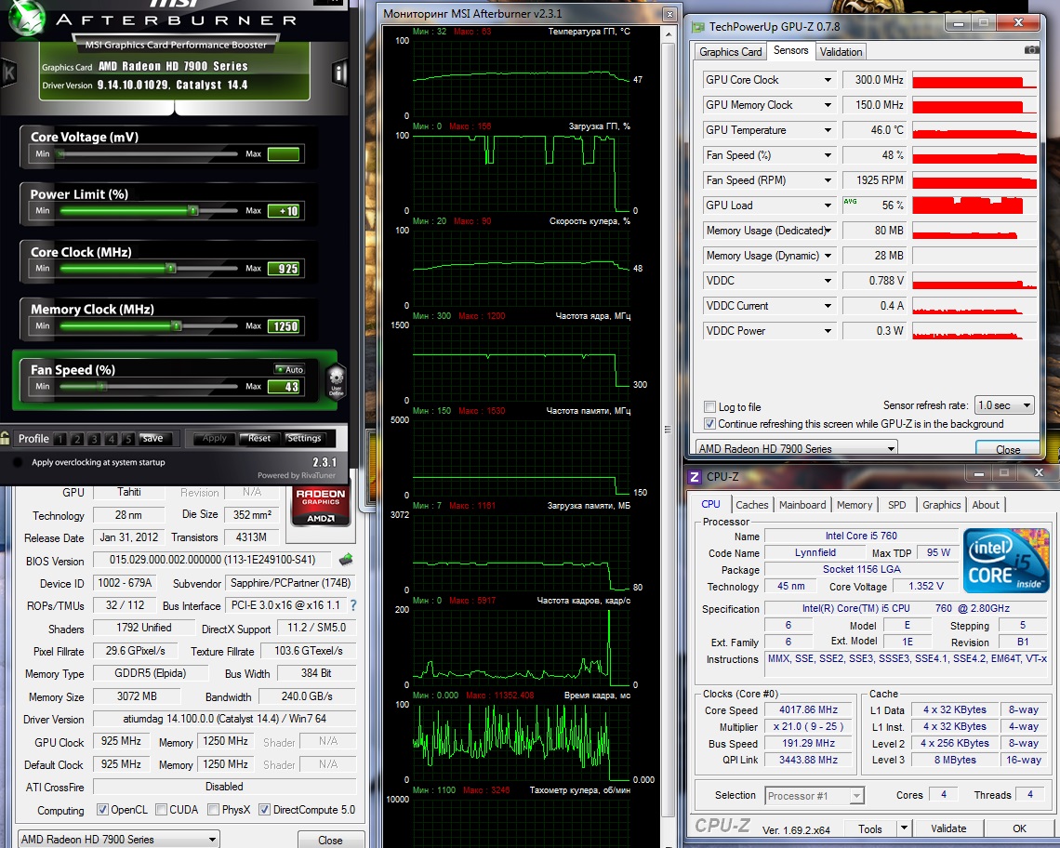Open GPU selector dropdown in GPU-Z Sensors window
The image size is (1060, 848).
pyautogui.click(x=796, y=448)
